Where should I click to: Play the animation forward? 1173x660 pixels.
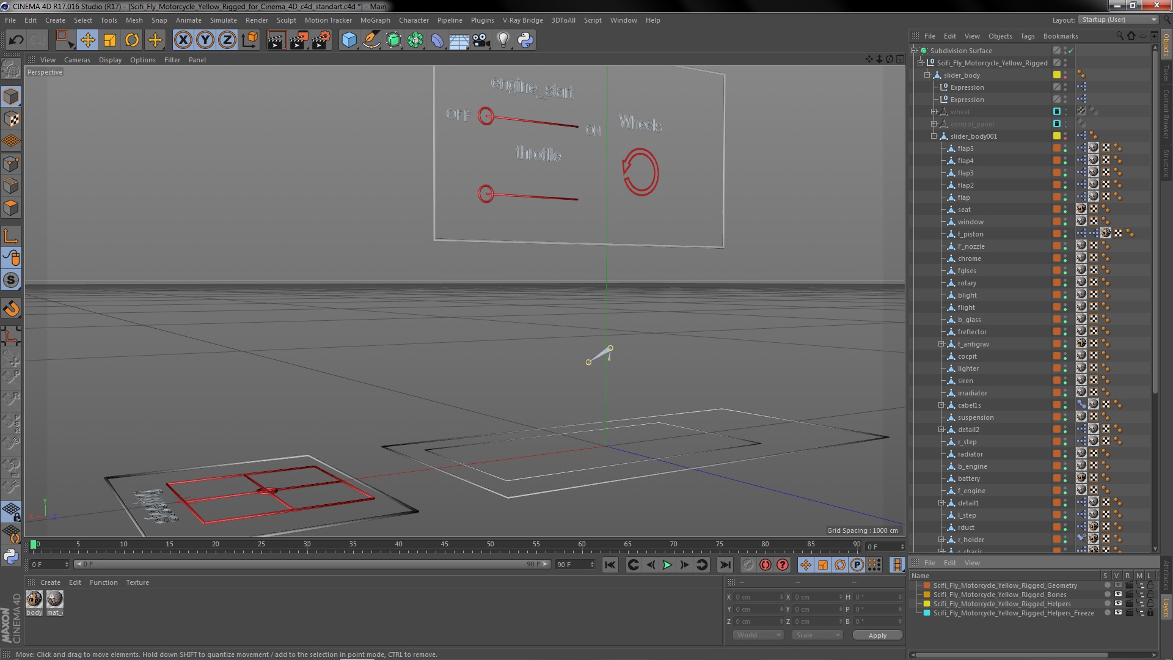tap(667, 565)
